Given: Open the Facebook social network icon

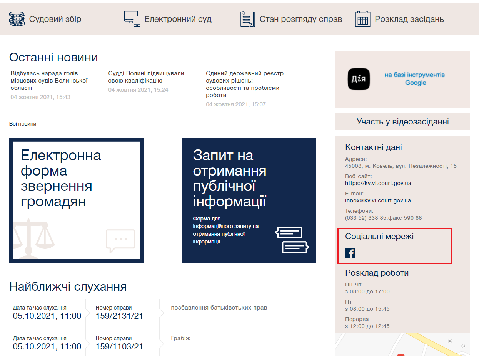Looking at the screenshot, I should pyautogui.click(x=350, y=253).
